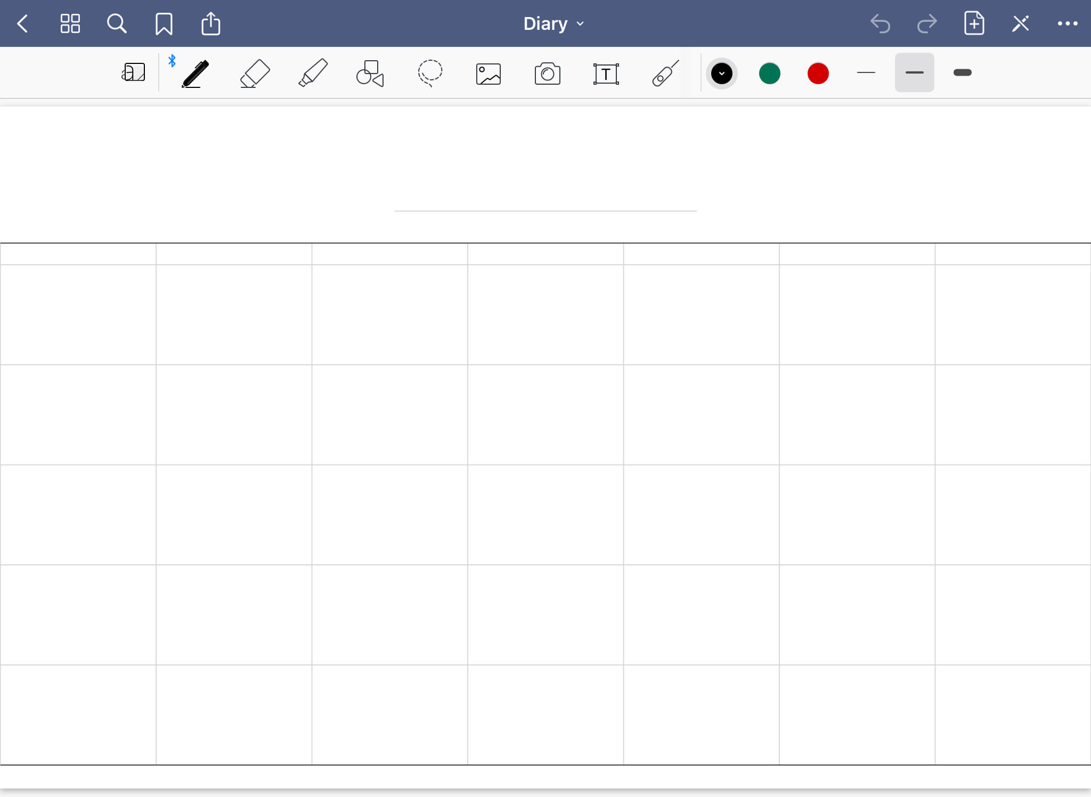1091x797 pixels.
Task: Open the black color options dropdown
Action: click(x=721, y=74)
